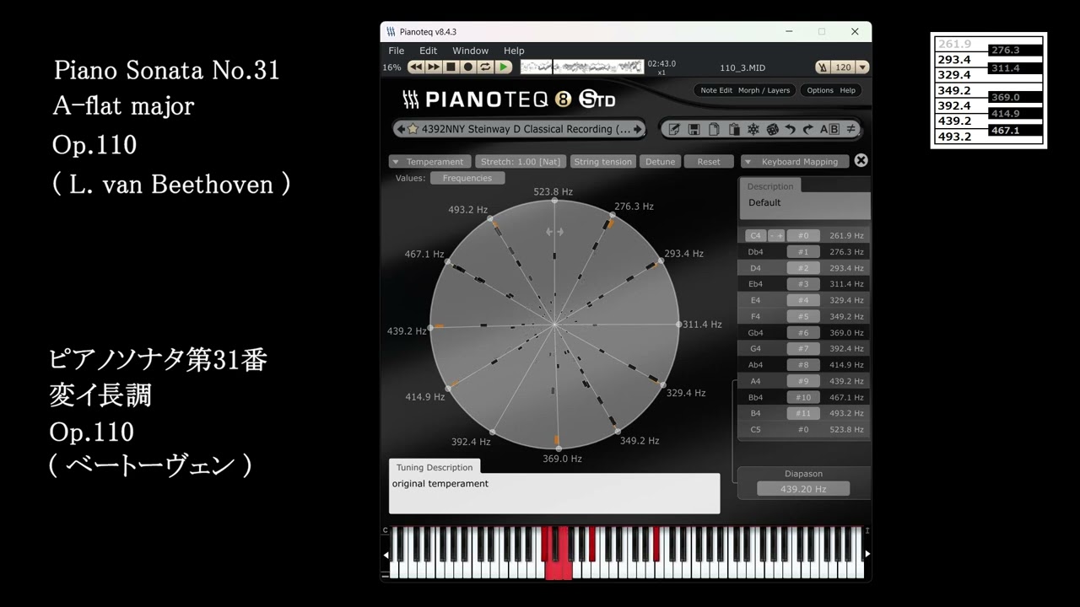This screenshot has width=1080, height=607.
Task: Stop the MIDI playback
Action: click(x=451, y=67)
